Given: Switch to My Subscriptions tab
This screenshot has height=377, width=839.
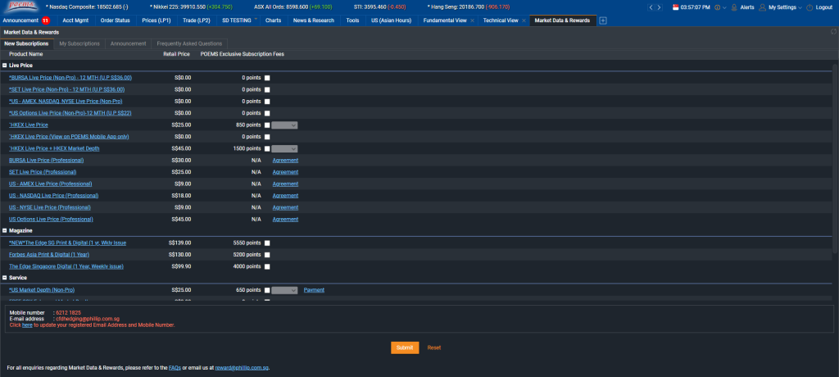Looking at the screenshot, I should [79, 43].
